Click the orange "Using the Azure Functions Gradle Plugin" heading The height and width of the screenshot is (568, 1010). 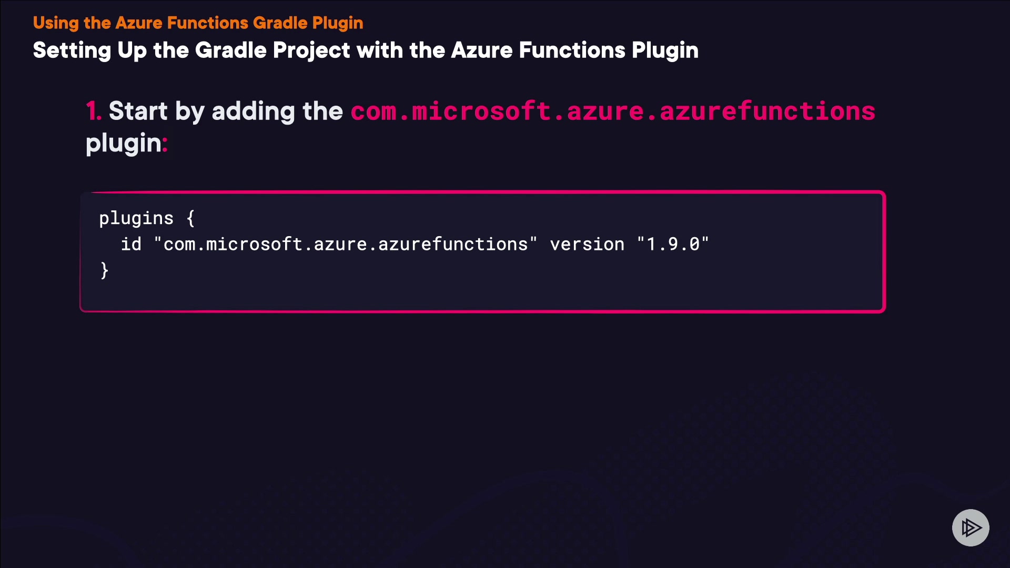198,23
